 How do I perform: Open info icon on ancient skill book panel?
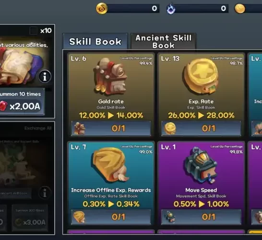point(45,193)
